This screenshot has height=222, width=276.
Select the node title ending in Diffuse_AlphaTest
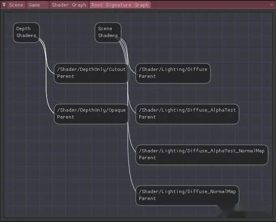pyautogui.click(x=187, y=110)
